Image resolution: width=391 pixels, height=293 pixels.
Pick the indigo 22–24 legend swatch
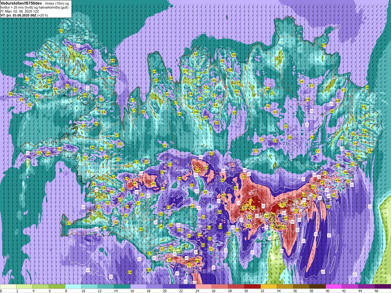point(187,287)
